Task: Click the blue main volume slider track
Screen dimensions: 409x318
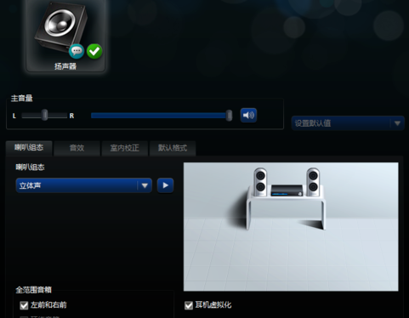Action: click(x=159, y=116)
